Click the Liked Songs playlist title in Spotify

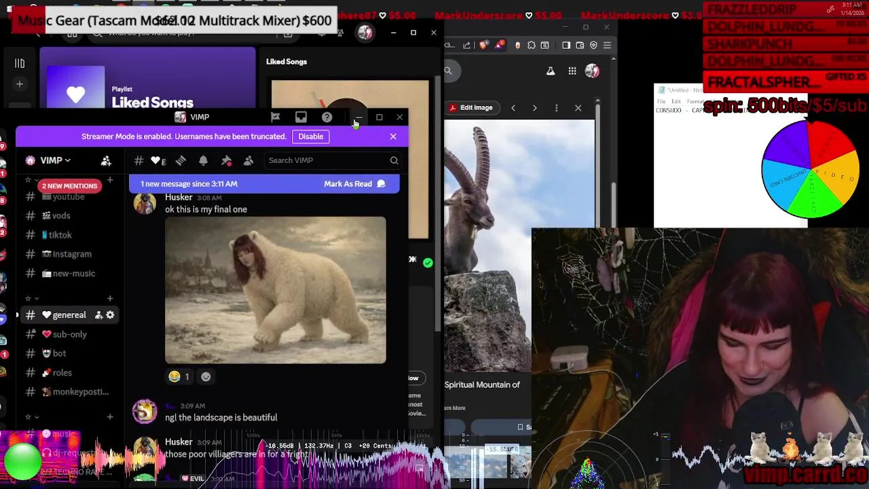tap(153, 103)
